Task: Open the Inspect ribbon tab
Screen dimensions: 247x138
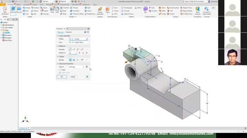Action: (x=35, y=5)
